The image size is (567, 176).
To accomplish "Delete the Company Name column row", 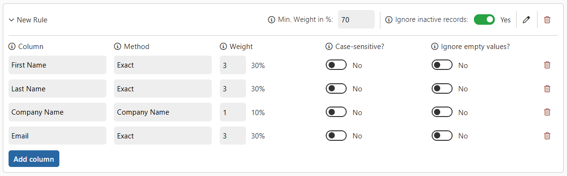I will pos(547,112).
